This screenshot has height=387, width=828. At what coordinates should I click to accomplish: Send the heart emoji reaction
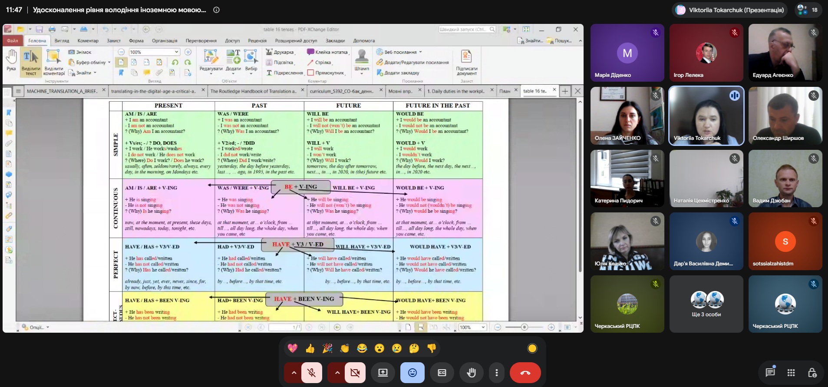[293, 348]
